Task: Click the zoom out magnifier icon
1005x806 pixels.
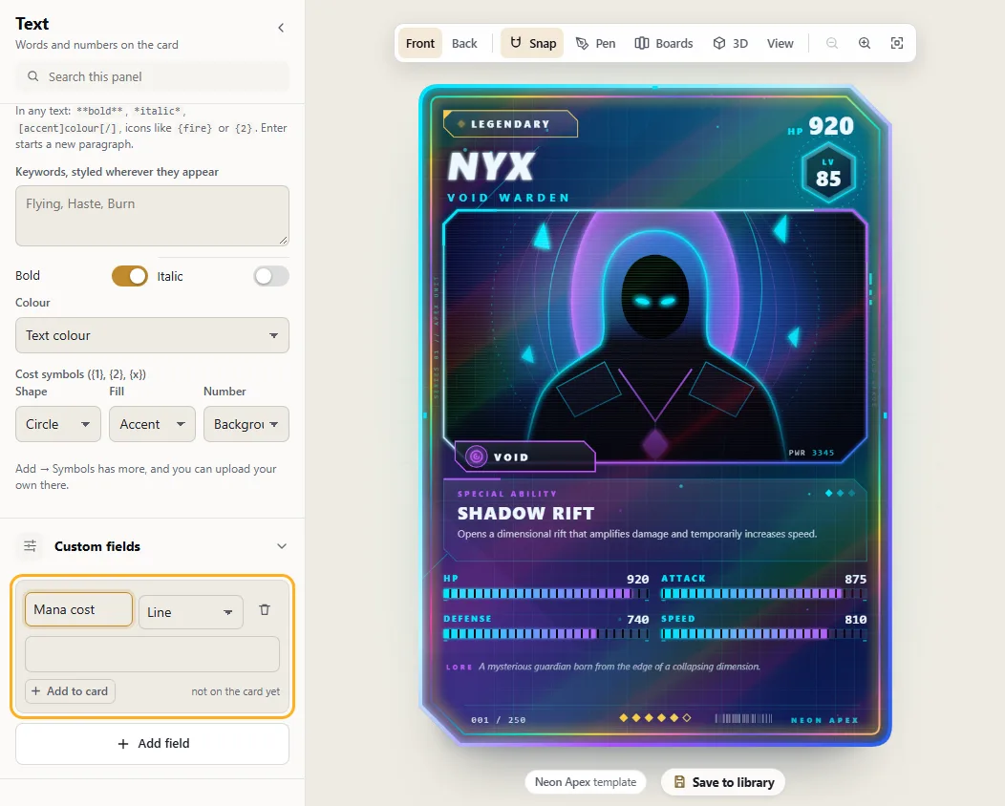Action: click(x=831, y=43)
